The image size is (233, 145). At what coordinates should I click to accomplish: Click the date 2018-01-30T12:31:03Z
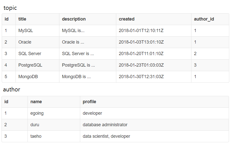click(x=141, y=77)
